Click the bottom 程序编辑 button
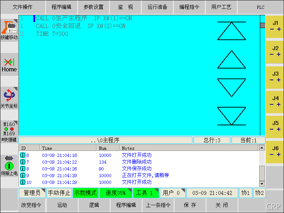Image resolution: width=284 pixels, height=213 pixels. click(126, 205)
